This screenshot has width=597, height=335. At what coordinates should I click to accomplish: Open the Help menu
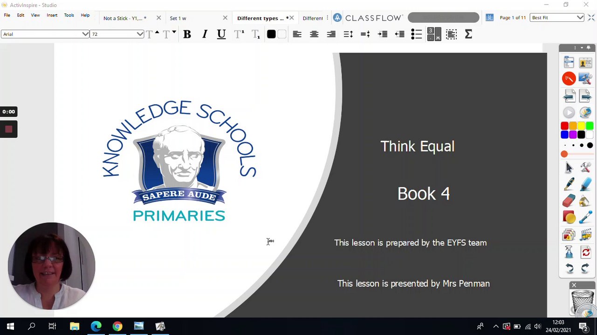[x=85, y=15]
